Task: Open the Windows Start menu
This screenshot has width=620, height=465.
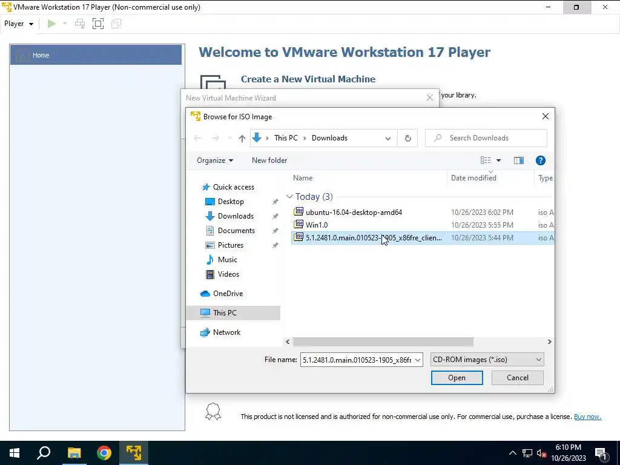Action: tap(15, 453)
